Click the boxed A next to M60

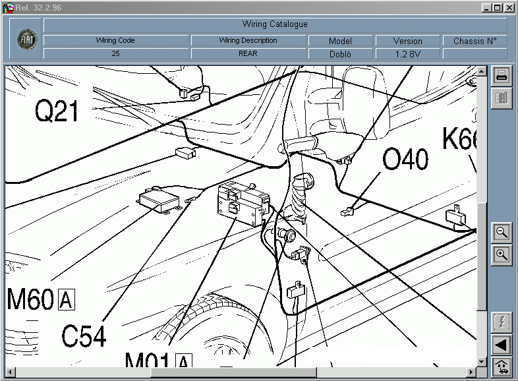point(67,299)
